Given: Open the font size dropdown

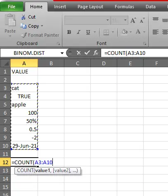Looking at the screenshot, I should click(125, 20).
